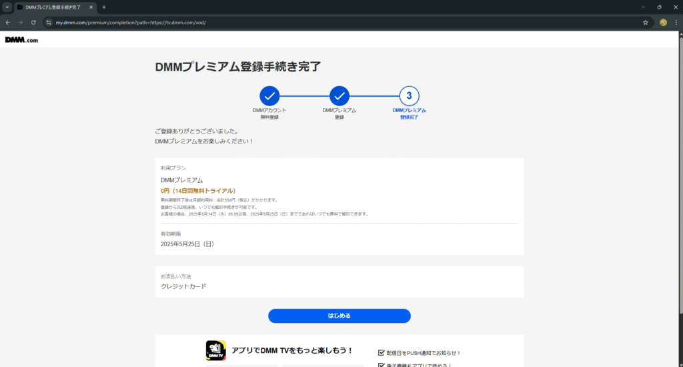Bookmark this page with the star icon
683x367 pixels.
[x=646, y=23]
